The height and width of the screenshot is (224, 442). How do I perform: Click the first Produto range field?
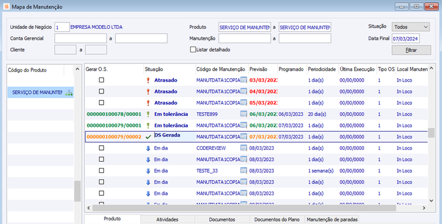point(245,27)
